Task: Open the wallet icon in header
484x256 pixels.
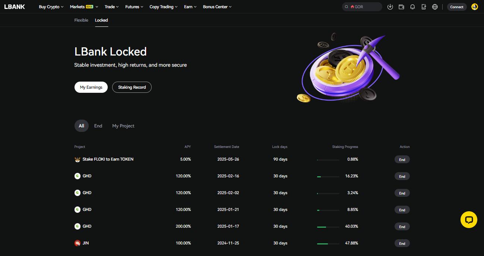Action: [x=401, y=7]
